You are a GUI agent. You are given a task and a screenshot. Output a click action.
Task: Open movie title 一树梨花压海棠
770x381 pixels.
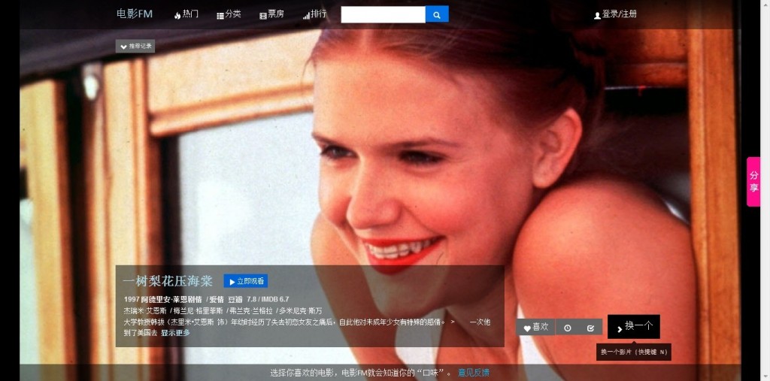tap(168, 281)
